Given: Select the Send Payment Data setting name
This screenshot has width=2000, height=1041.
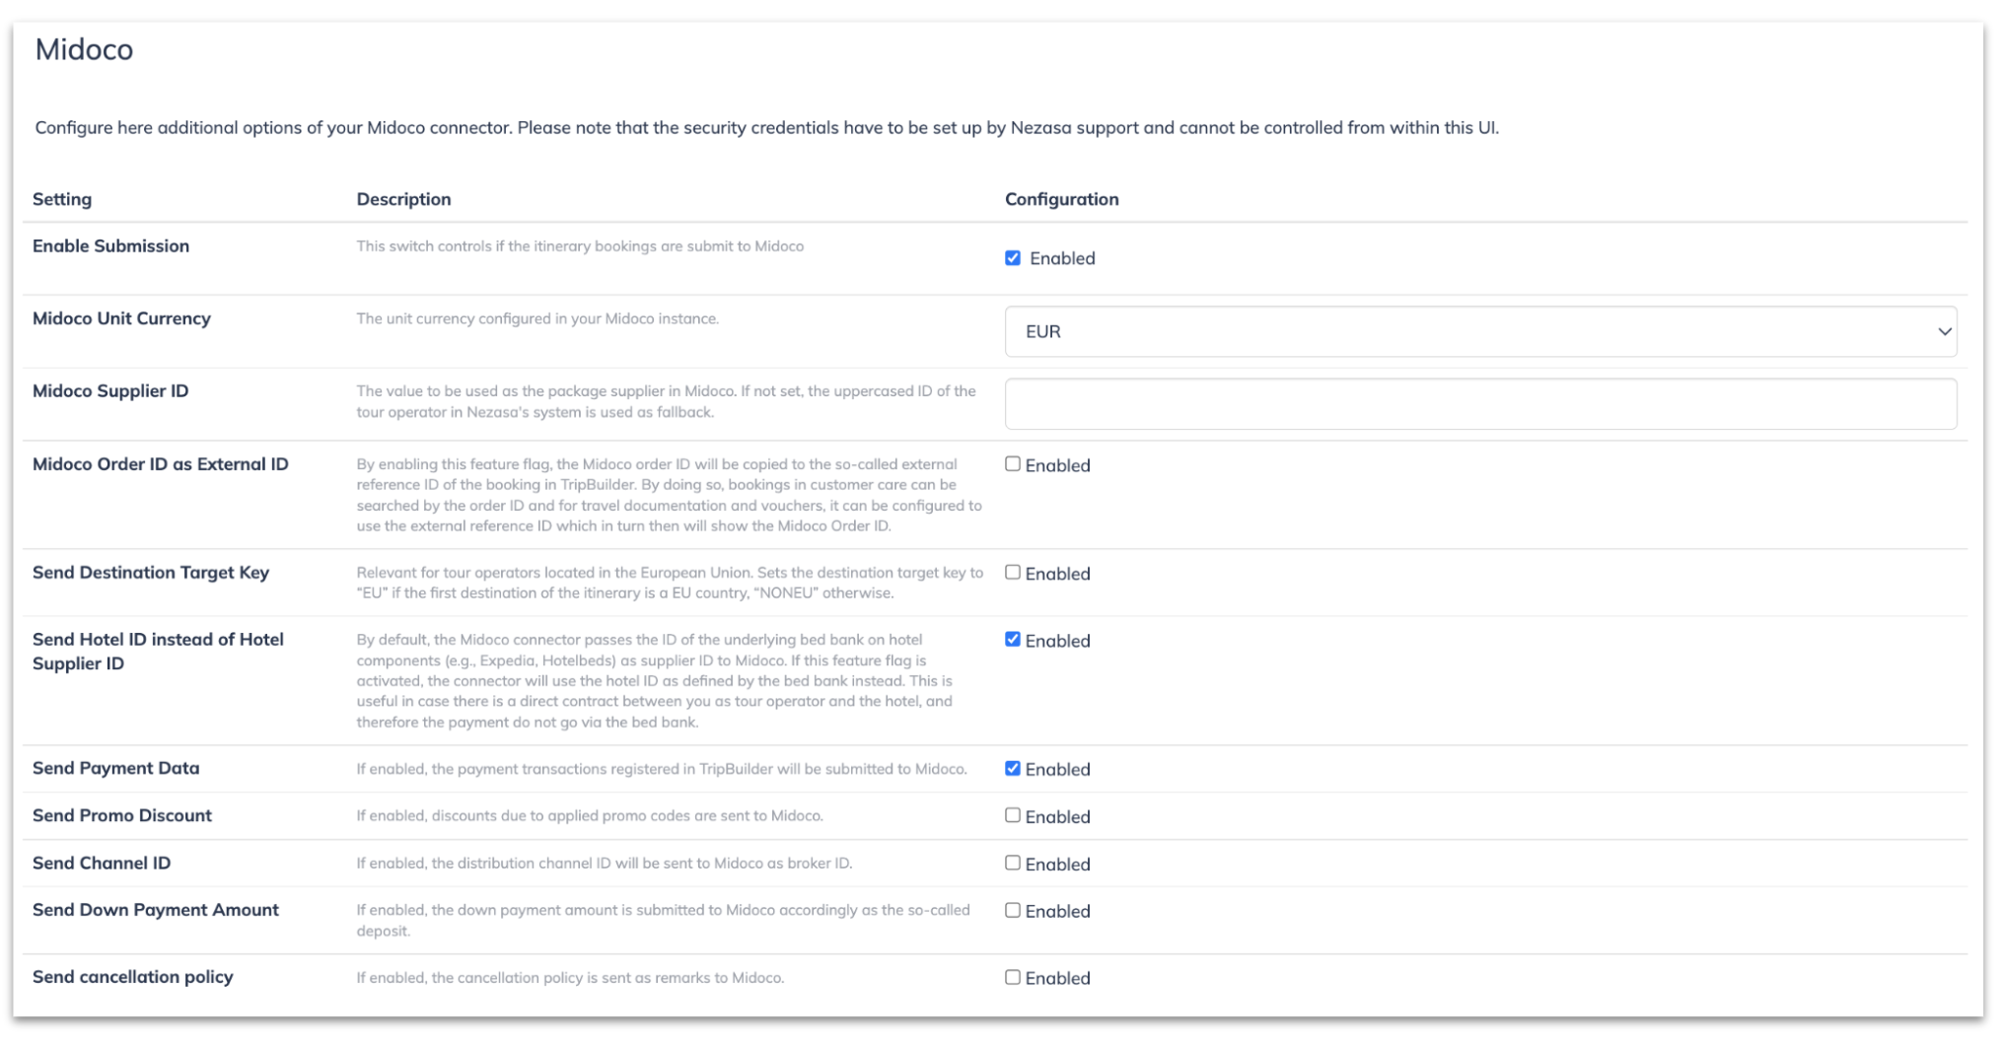Looking at the screenshot, I should (x=116, y=768).
